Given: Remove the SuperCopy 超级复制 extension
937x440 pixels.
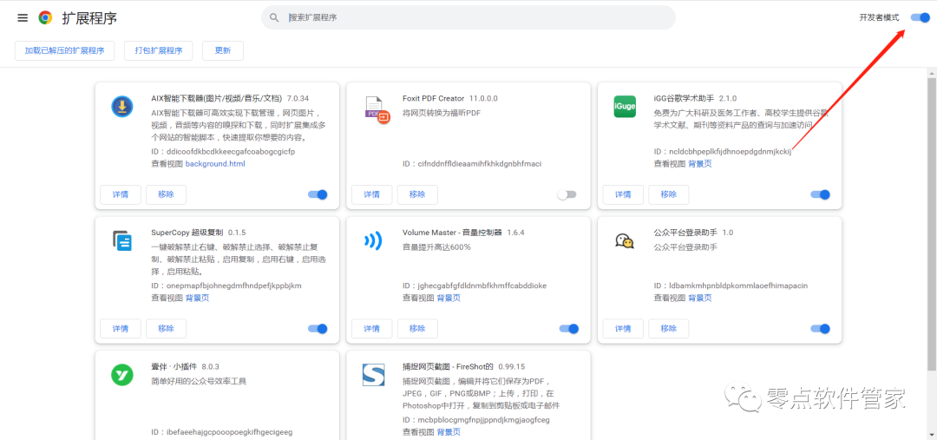Looking at the screenshot, I should pos(166,328).
